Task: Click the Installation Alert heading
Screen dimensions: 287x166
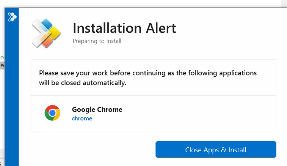Action: point(124,28)
